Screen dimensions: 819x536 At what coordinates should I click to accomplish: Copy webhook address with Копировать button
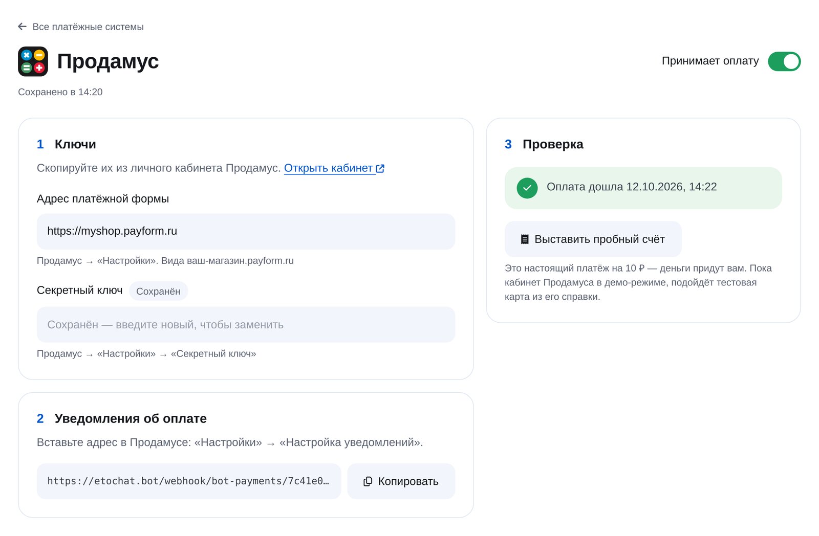(401, 481)
